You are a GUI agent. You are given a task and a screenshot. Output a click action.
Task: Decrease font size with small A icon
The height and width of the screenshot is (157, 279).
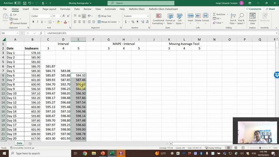(68, 16)
